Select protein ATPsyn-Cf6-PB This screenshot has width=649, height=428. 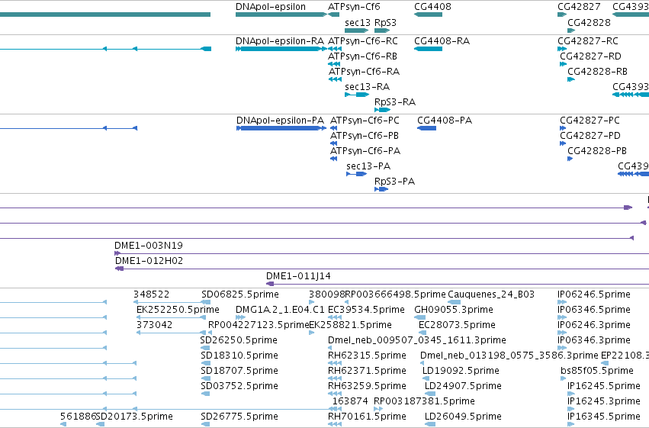333,143
